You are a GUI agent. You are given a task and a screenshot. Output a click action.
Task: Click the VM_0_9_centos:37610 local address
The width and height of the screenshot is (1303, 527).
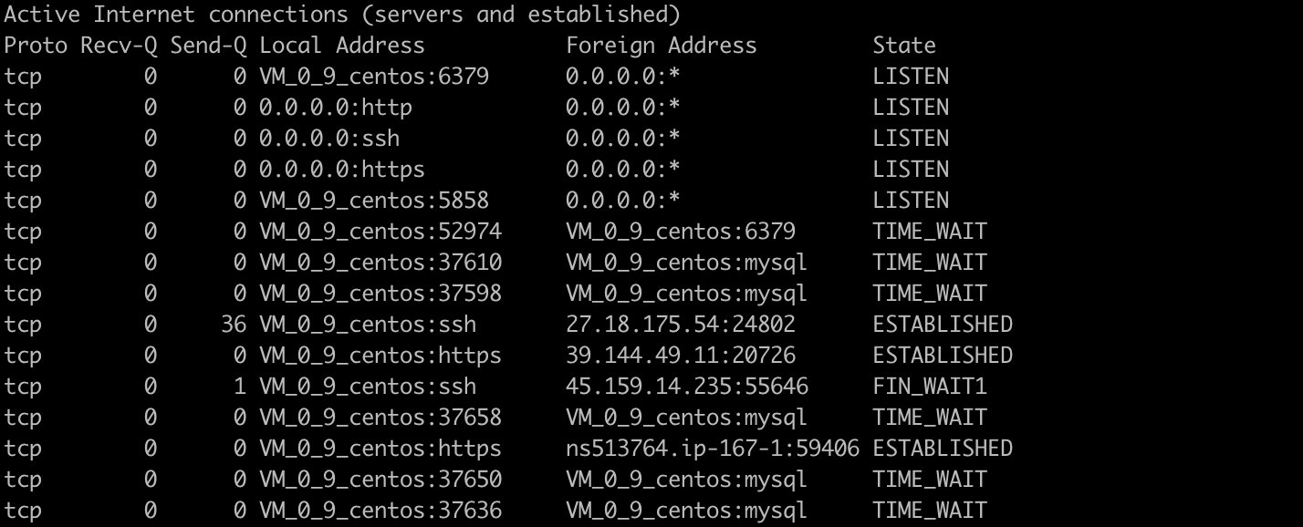[380, 263]
